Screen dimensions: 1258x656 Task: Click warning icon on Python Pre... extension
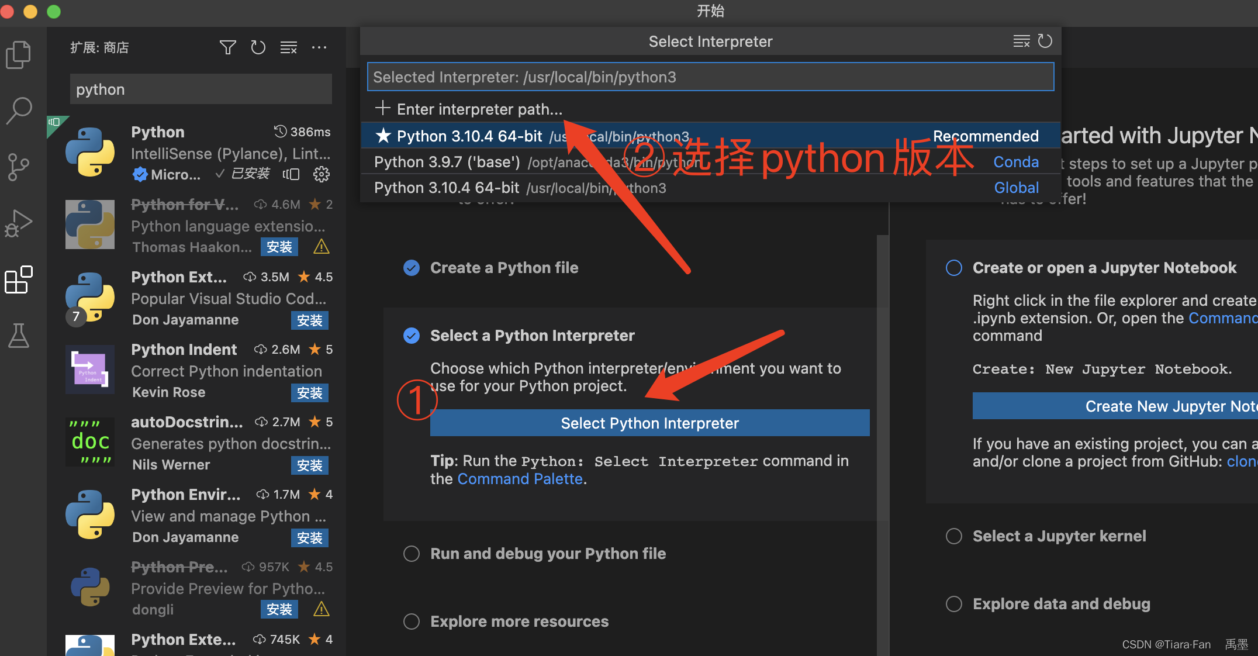tap(321, 609)
